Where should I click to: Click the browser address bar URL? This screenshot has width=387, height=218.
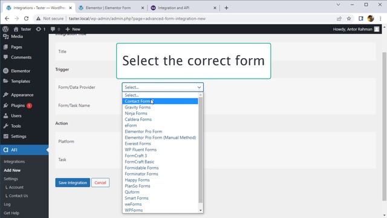click(137, 19)
